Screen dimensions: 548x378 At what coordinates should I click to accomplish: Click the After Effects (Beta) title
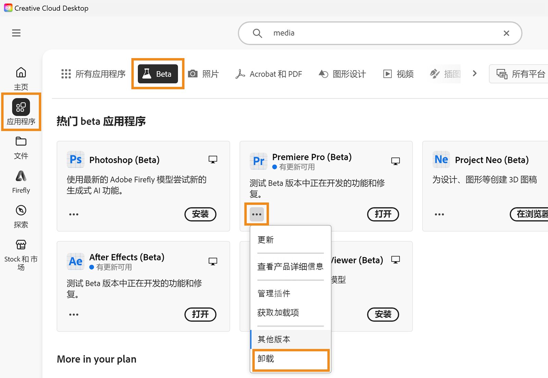[127, 257]
